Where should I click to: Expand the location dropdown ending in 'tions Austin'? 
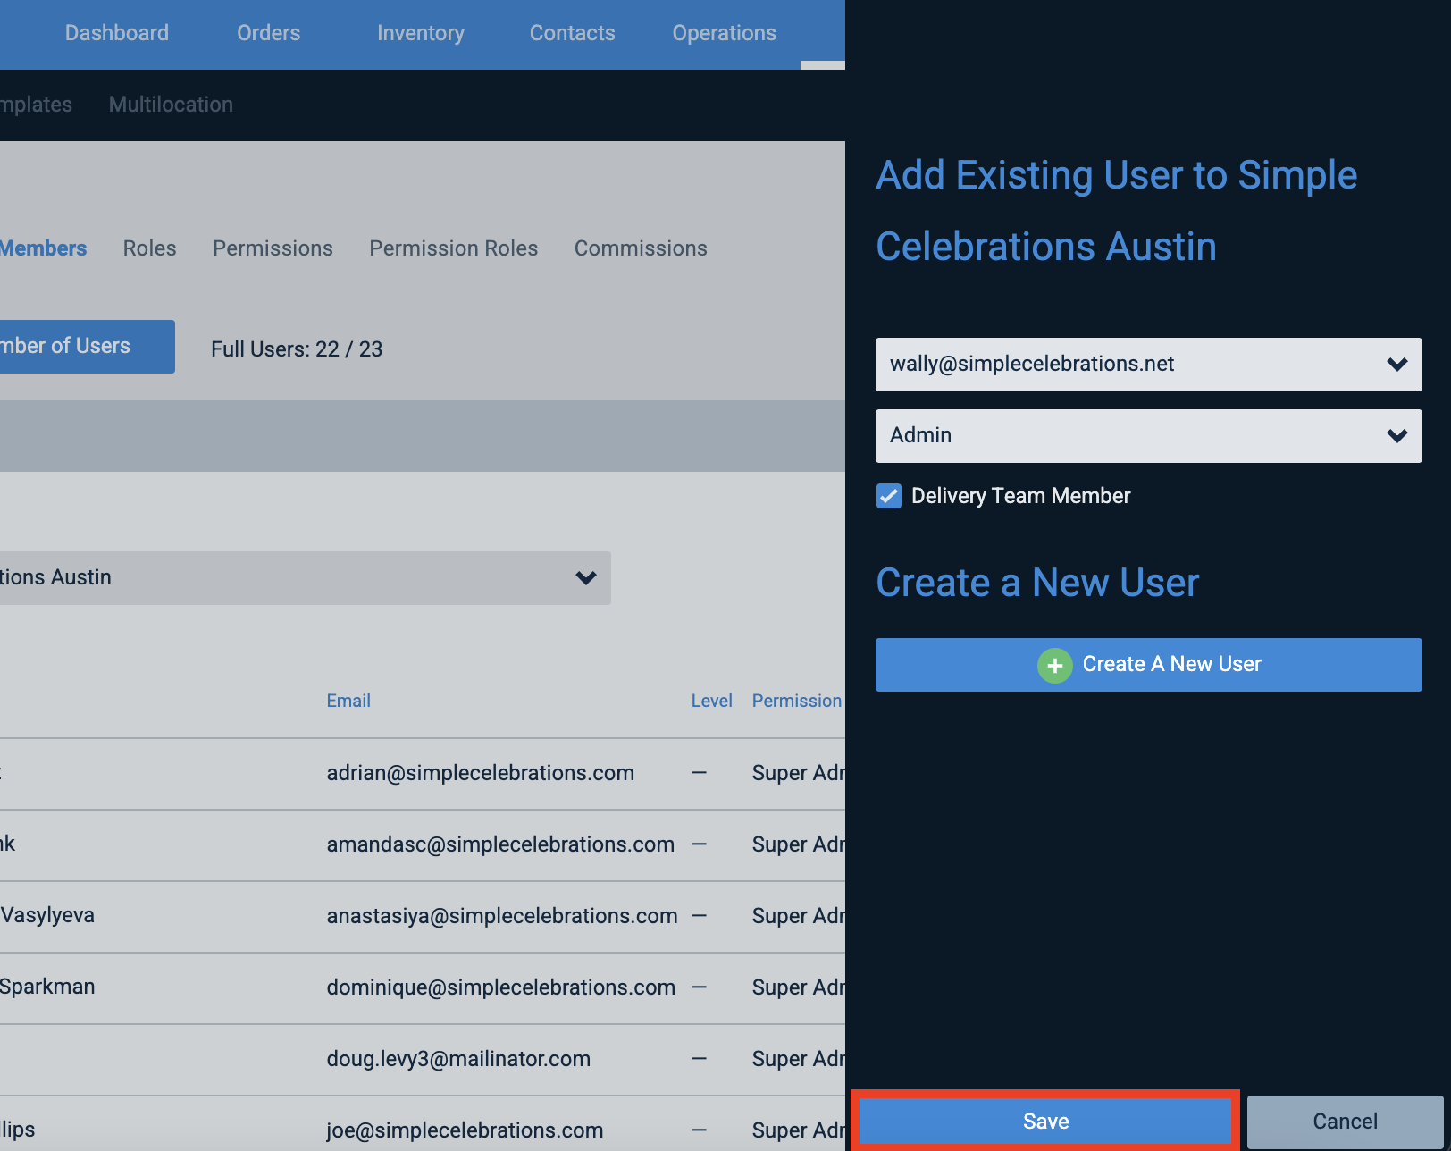point(305,577)
